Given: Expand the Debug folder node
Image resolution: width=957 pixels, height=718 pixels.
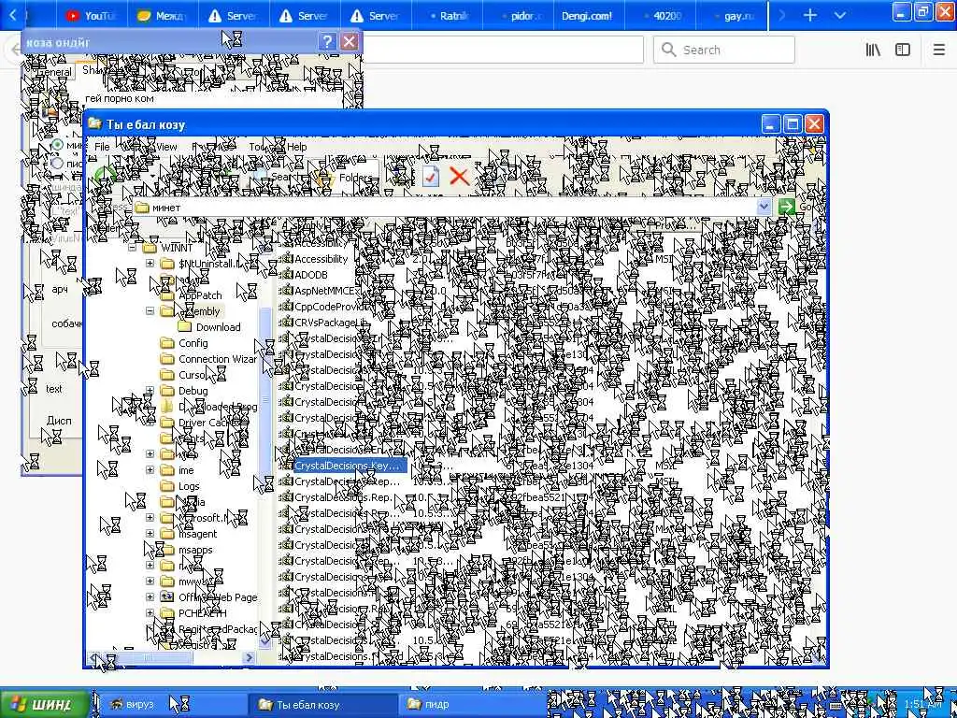Looking at the screenshot, I should [150, 391].
